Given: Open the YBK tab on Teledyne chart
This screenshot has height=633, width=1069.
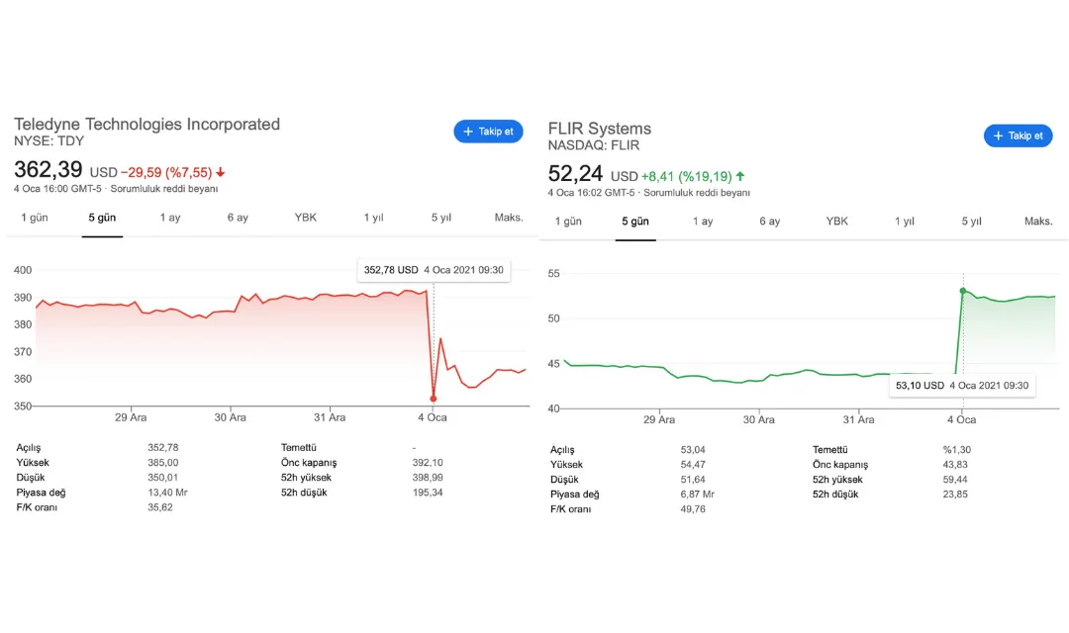Looking at the screenshot, I should pos(306,218).
